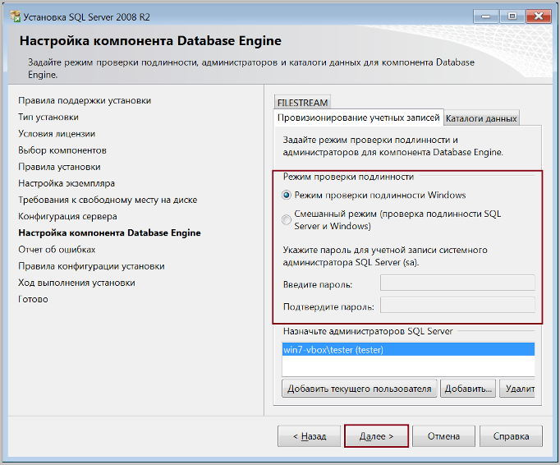Image resolution: width=560 pixels, height=465 pixels.
Task: Switch to the FILESTREAM tab
Action: pos(302,103)
